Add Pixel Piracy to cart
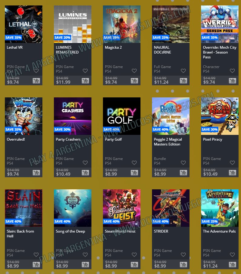This screenshot has height=274, width=241. [233, 173]
